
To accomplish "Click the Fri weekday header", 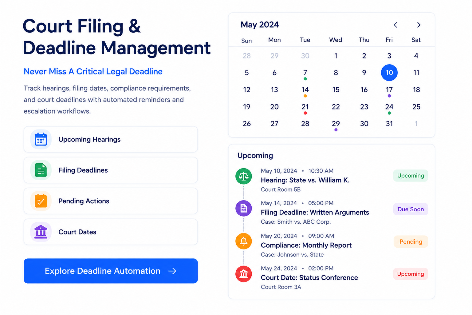I will coord(389,40).
